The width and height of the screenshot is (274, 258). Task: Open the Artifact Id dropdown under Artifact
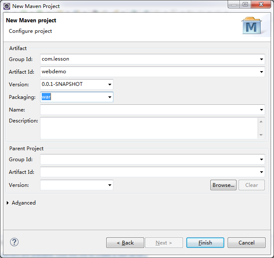coord(261,72)
